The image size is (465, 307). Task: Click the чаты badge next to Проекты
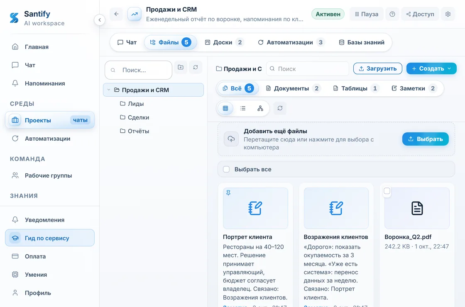81,120
